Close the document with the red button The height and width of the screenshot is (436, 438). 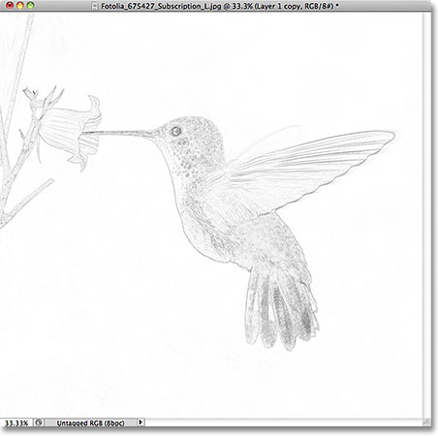(10, 5)
